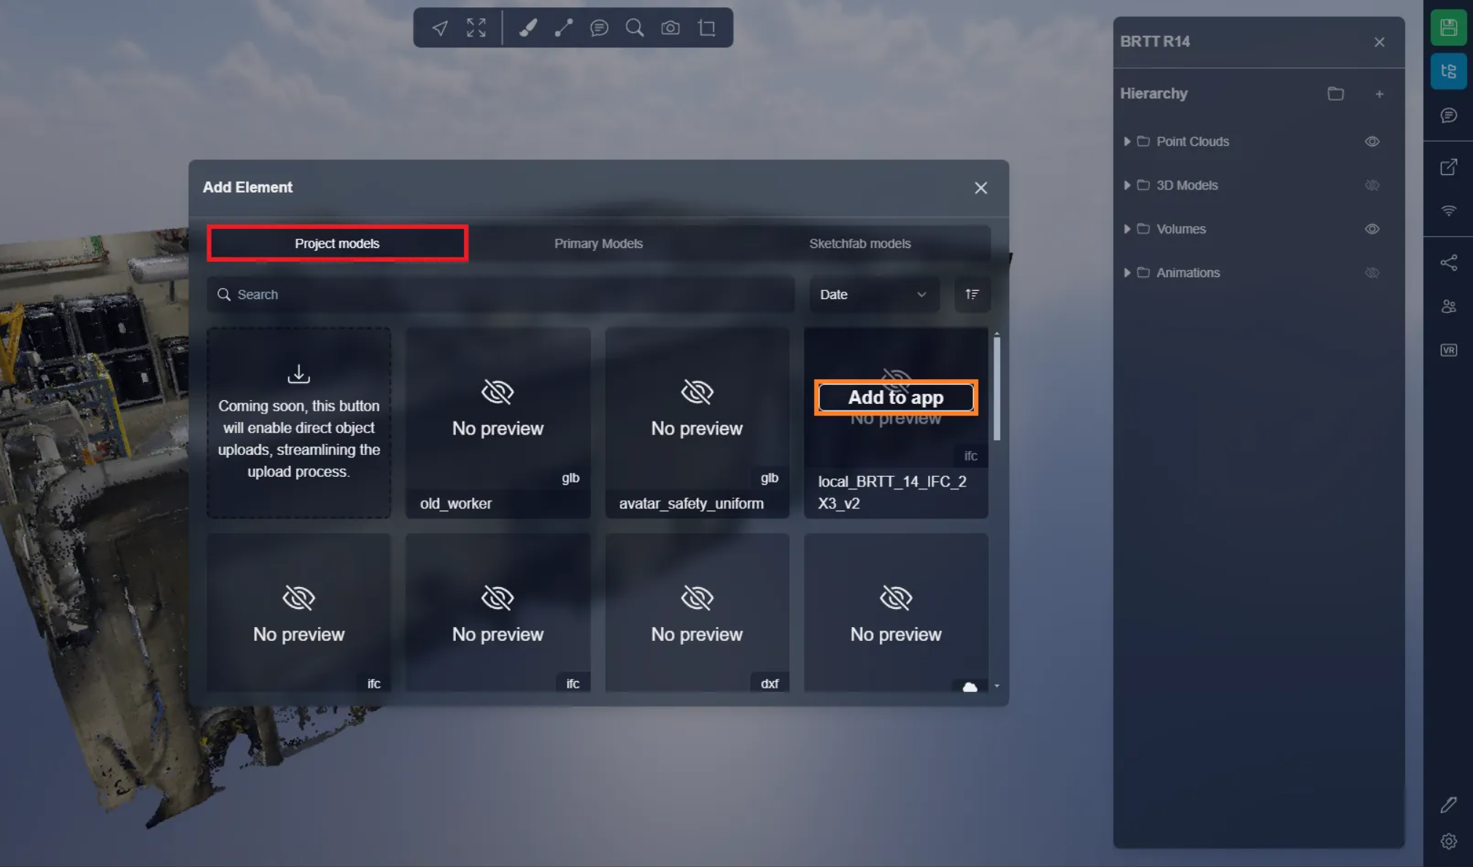Screen dimensions: 1473x867
Task: Activate the measure line tool
Action: coord(563,28)
